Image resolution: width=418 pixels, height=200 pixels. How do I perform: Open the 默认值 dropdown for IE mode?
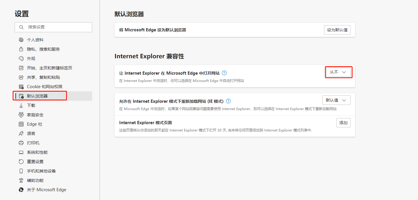click(336, 100)
